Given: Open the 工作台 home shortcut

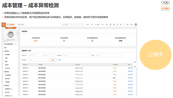Looking at the screenshot, I should (21, 25).
